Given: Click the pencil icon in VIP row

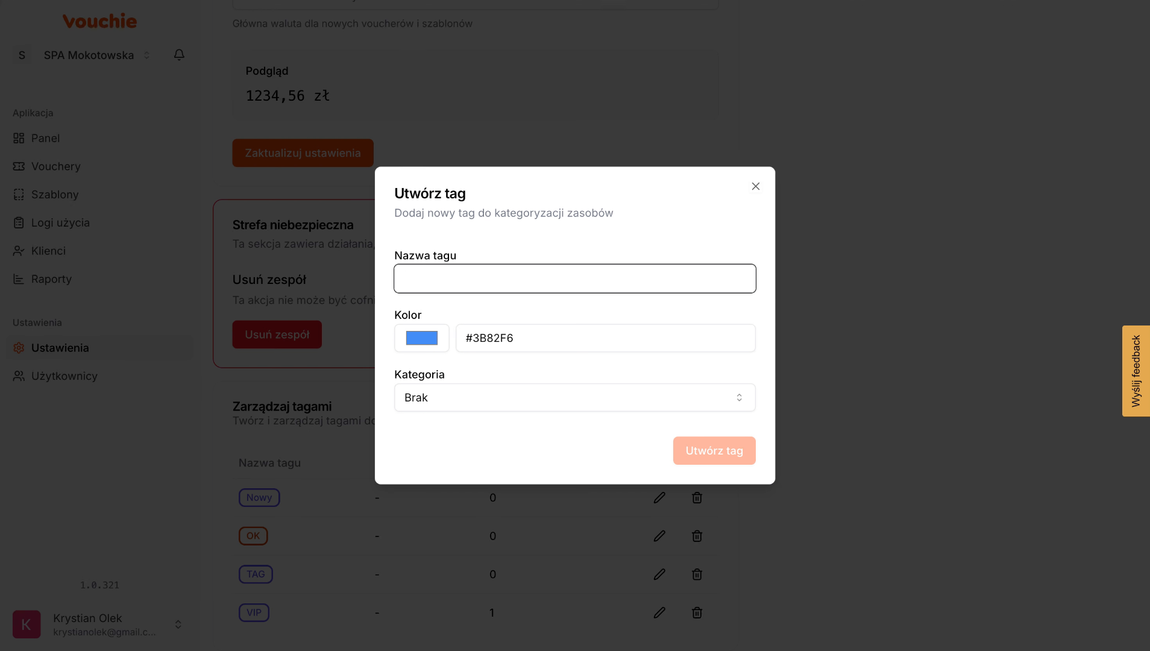Looking at the screenshot, I should (x=659, y=612).
